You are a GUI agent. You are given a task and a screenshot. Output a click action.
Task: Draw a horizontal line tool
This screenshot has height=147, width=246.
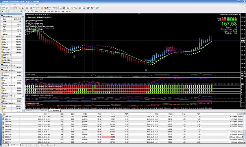point(14,11)
